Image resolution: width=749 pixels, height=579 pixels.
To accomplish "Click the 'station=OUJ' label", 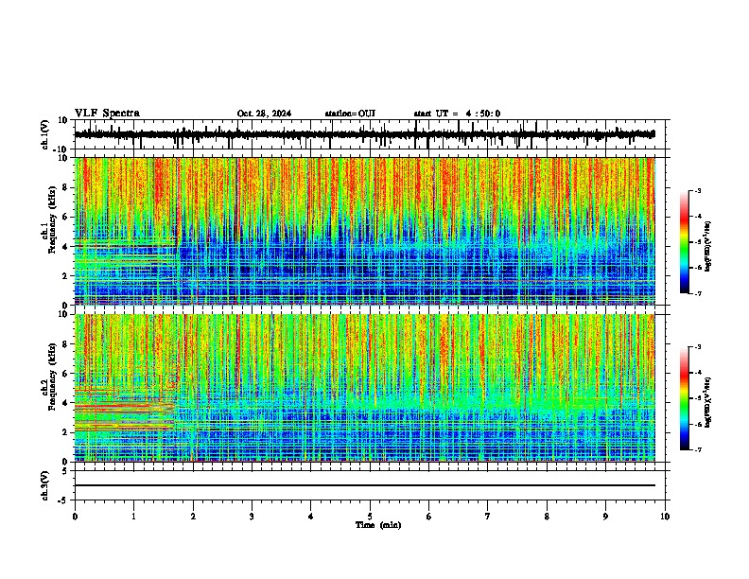I will (350, 114).
